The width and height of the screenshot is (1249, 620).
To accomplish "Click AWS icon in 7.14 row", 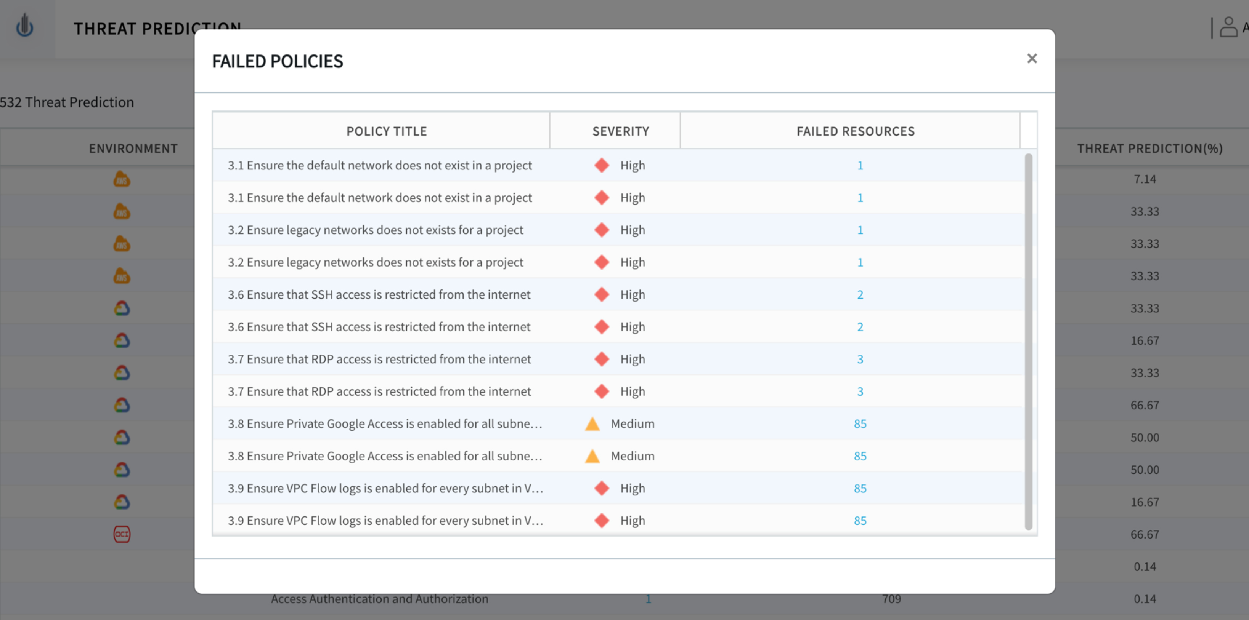I will pyautogui.click(x=122, y=179).
